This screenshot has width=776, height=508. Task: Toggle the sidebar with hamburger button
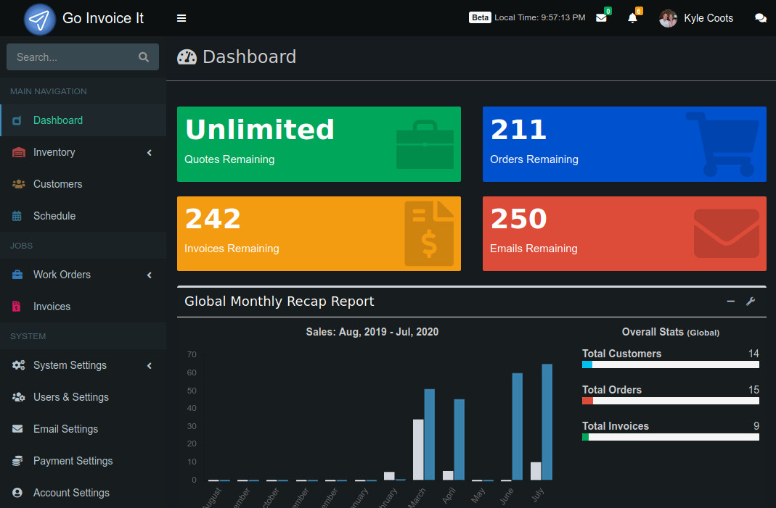pyautogui.click(x=181, y=18)
